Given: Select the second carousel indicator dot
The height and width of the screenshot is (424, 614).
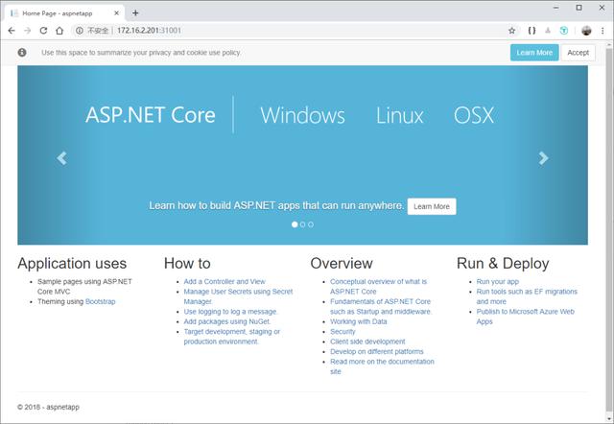Looking at the screenshot, I should pyautogui.click(x=303, y=224).
